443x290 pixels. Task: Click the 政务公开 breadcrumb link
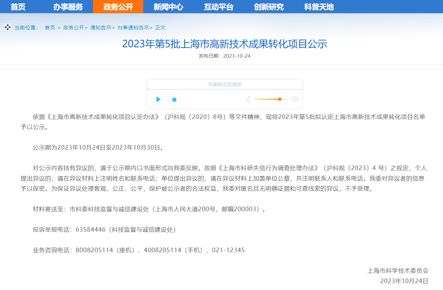click(x=73, y=28)
